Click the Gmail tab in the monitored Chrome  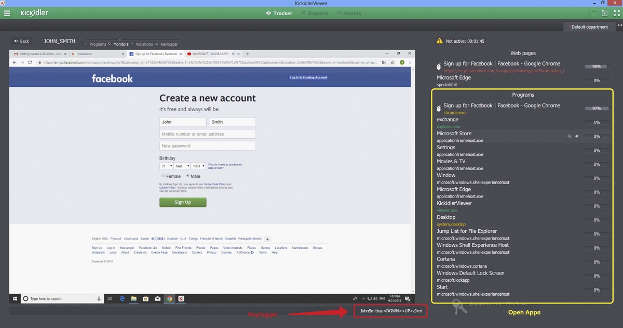[x=39, y=54]
